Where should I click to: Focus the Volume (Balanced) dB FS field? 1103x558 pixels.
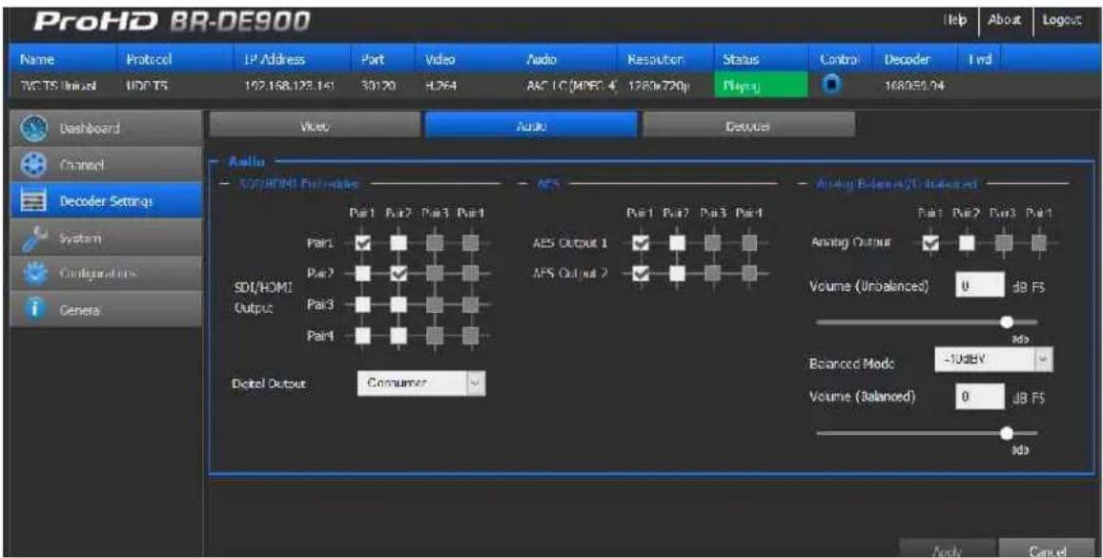click(980, 397)
